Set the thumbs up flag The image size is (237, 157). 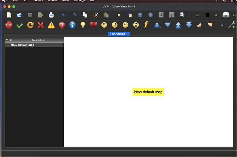199,25
